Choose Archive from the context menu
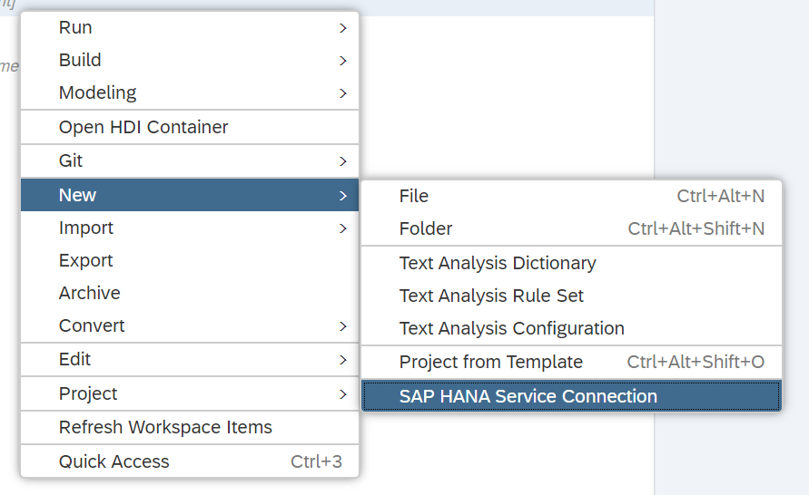Viewport: 809px width, 495px height. [190, 293]
